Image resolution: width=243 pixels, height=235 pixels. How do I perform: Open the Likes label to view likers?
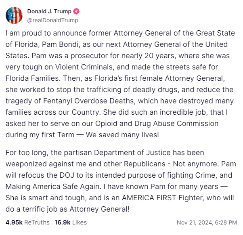tap(79, 222)
